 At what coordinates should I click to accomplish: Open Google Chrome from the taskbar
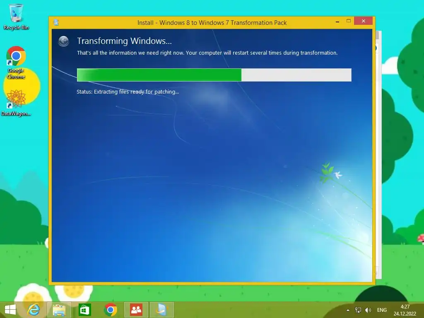(x=110, y=310)
